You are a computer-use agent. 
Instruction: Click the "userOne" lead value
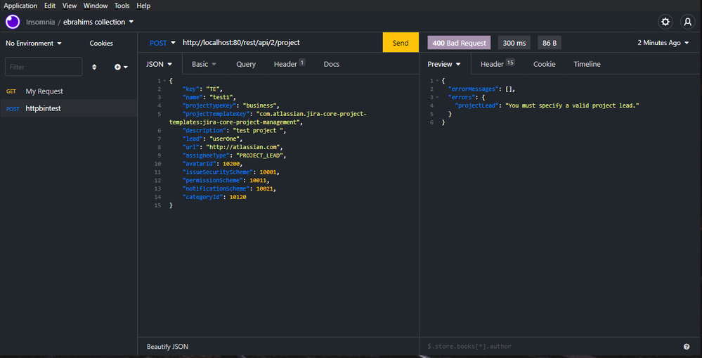(x=225, y=139)
